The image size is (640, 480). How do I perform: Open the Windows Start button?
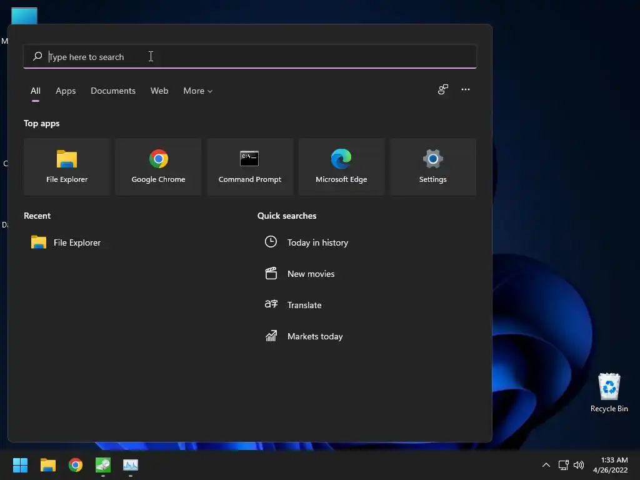(20, 465)
